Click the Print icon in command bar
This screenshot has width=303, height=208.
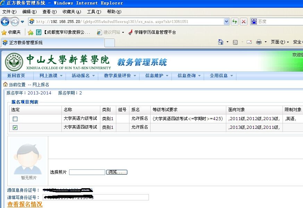point(259,42)
